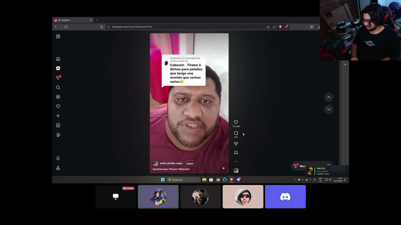
Task: Open the #humor hashtag
Action: pos(173,169)
